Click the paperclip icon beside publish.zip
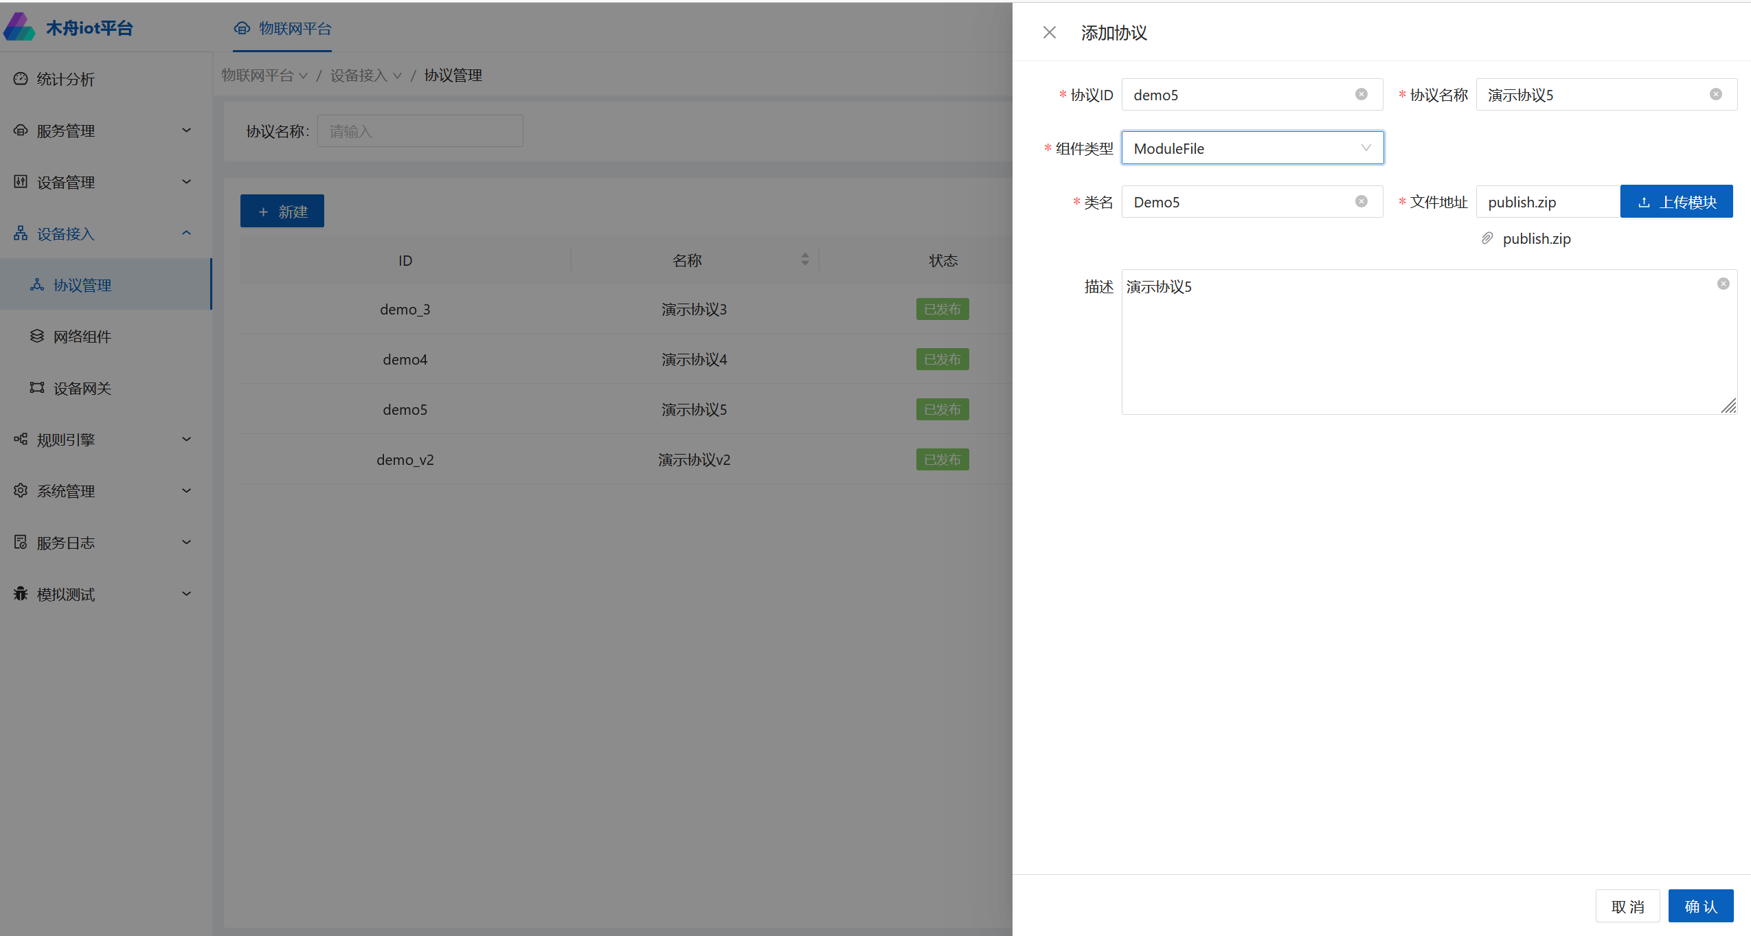 point(1487,238)
